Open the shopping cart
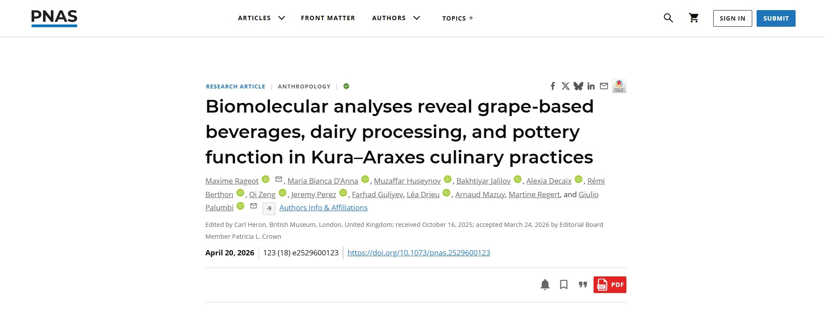This screenshot has width=825, height=311. click(x=693, y=18)
